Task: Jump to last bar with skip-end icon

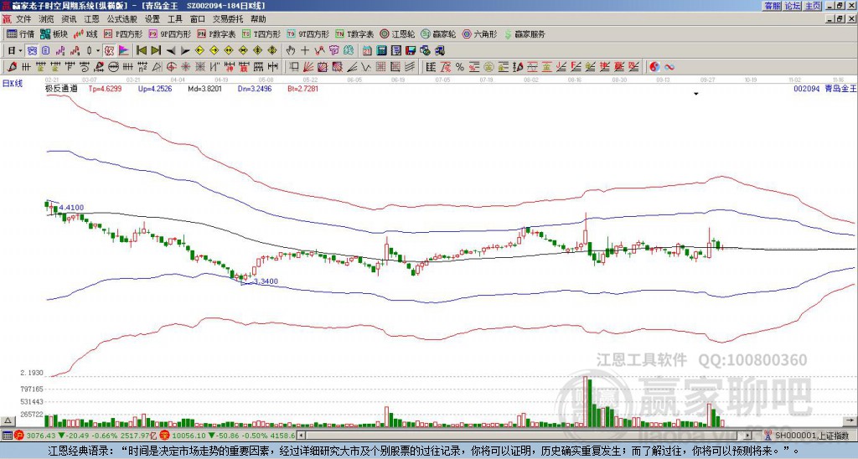Action: click(156, 51)
